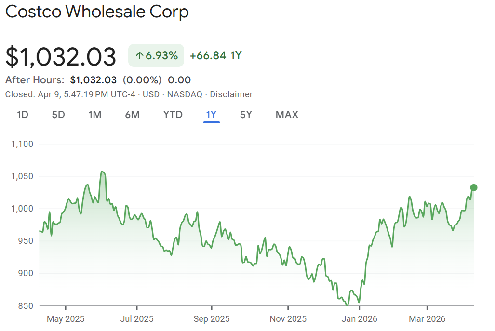Click the green 6.93% change badge
This screenshot has height=331, width=495.
point(156,55)
